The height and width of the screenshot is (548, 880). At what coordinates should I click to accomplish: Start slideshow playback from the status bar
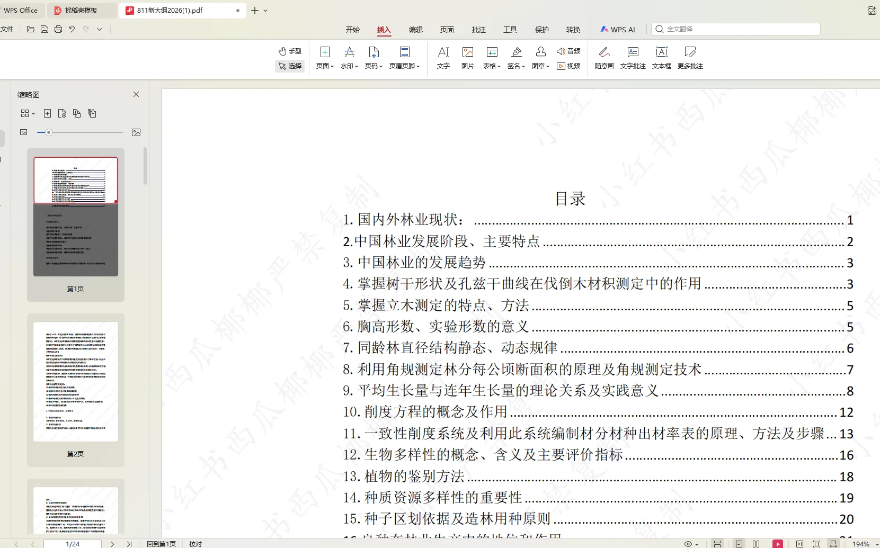tap(777, 543)
